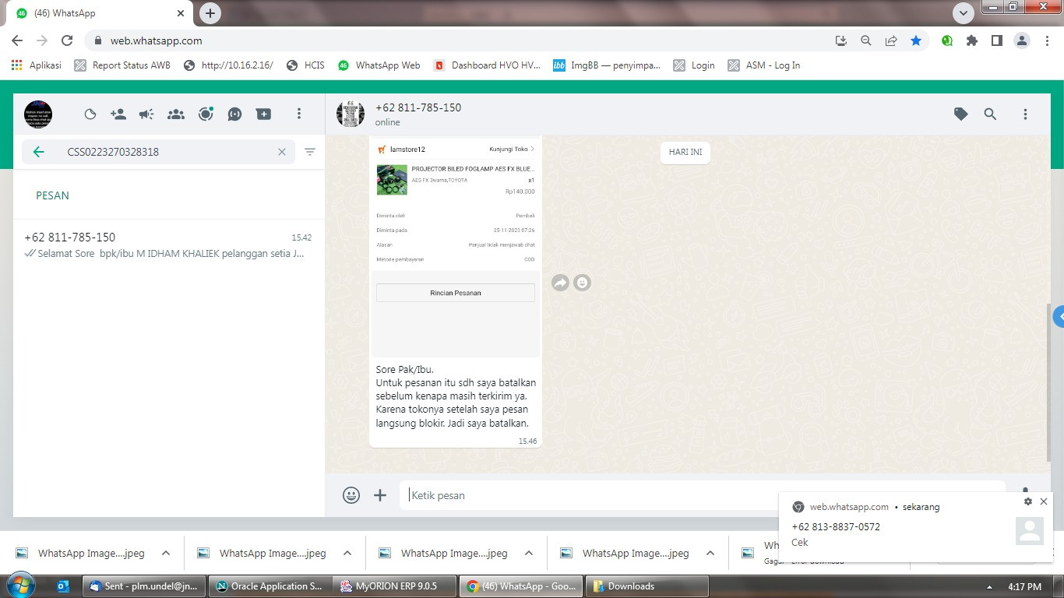The height and width of the screenshot is (598, 1064).
Task: Click the chat bubble icon beside the new chat icon
Action: pos(234,114)
